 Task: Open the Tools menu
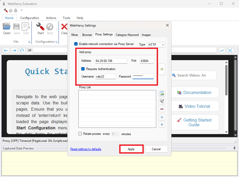click(66, 18)
